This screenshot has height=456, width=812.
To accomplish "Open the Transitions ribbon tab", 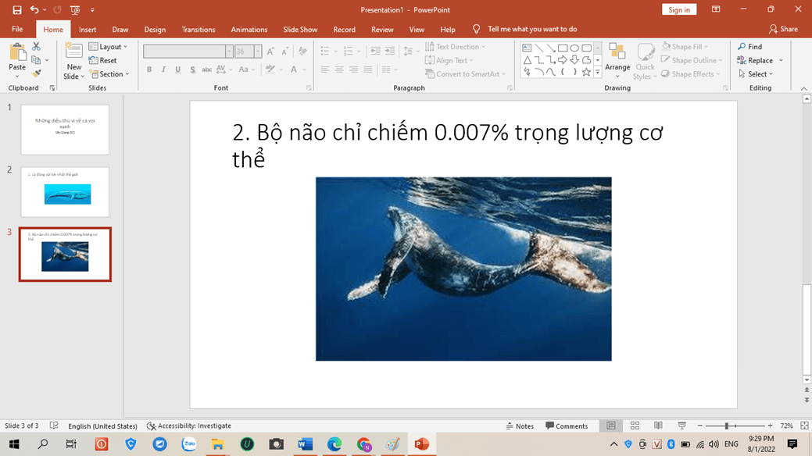I will 199,30.
